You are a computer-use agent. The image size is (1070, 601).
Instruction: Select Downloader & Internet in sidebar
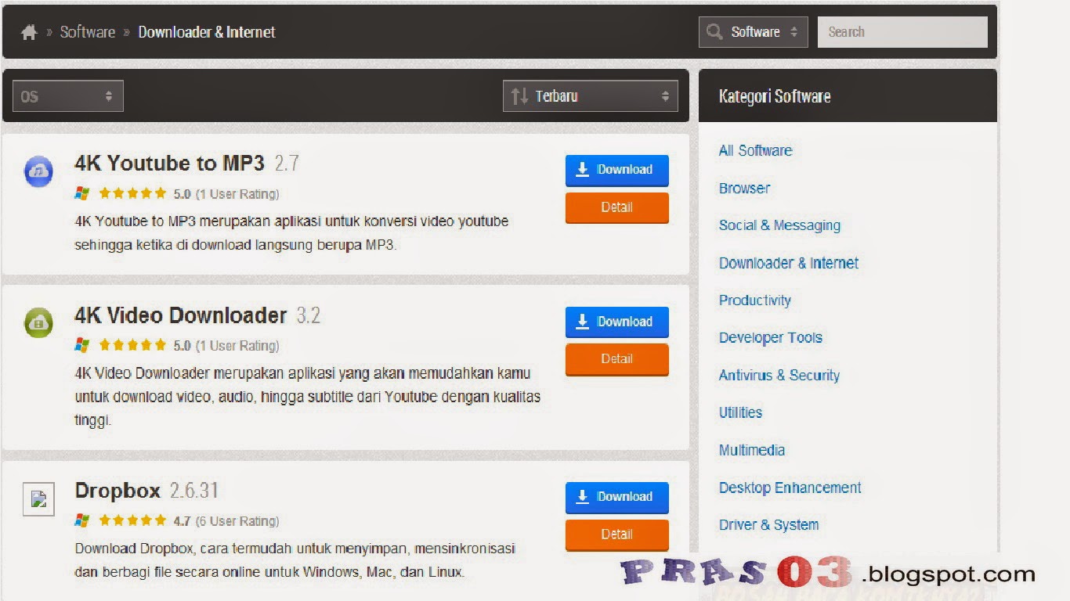click(789, 263)
